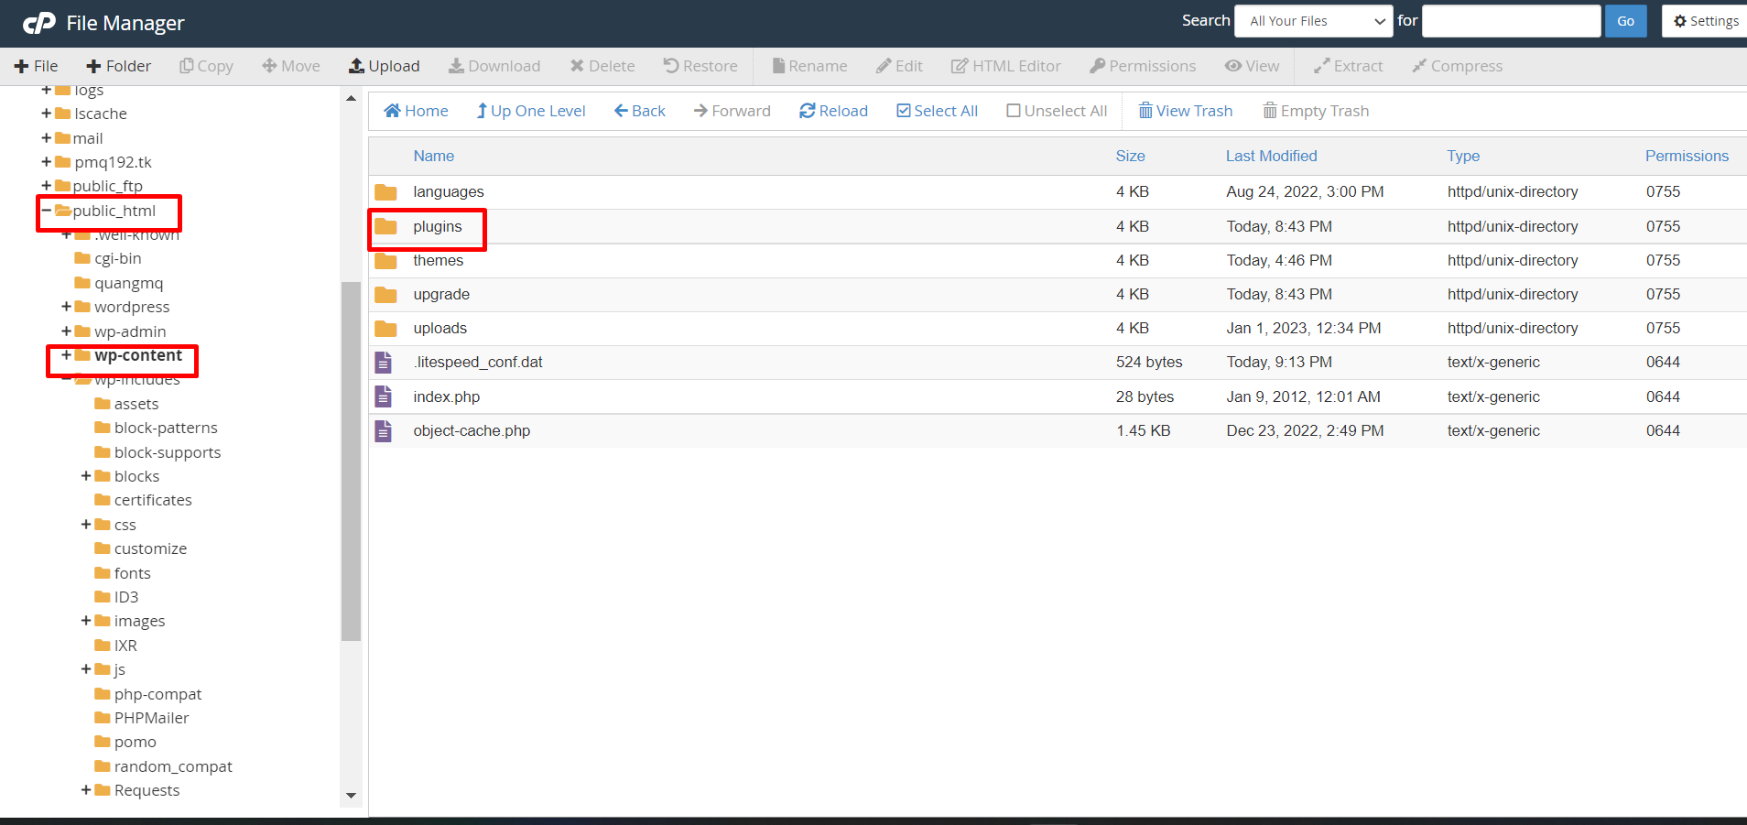Sort files by the Size column
1747x825 pixels.
1130,156
